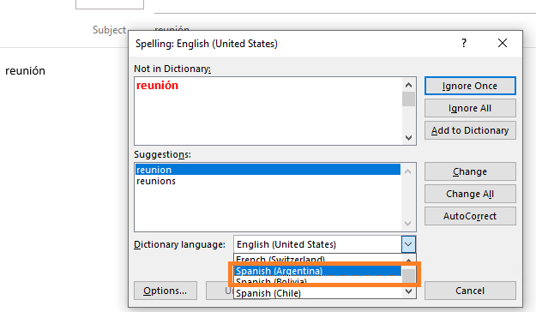
Task: Select Change All
Action: 470,194
